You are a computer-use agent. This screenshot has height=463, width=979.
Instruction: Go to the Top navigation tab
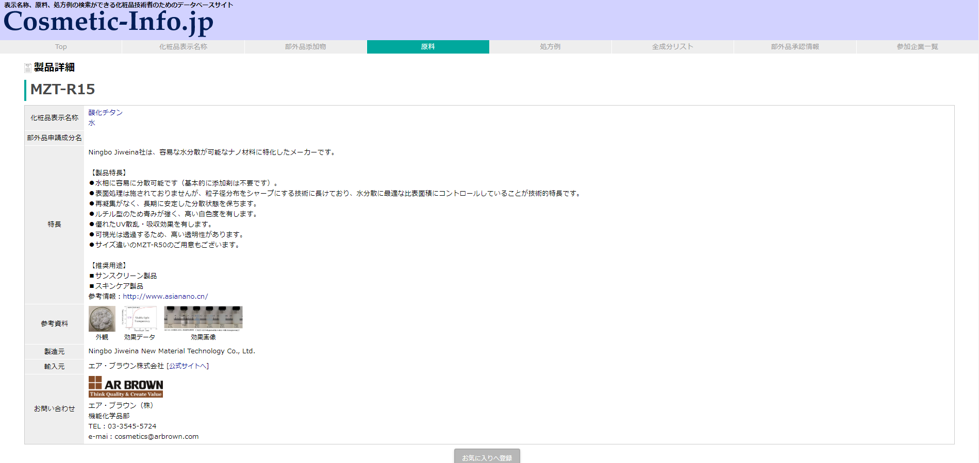(61, 47)
